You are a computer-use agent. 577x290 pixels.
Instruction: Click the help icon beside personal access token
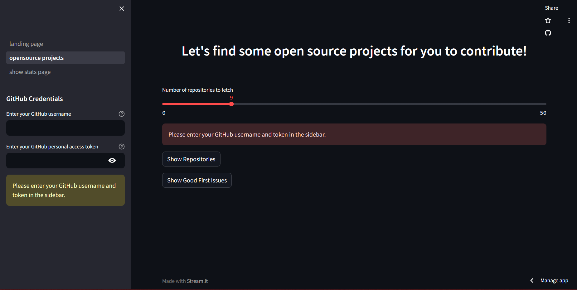121,146
